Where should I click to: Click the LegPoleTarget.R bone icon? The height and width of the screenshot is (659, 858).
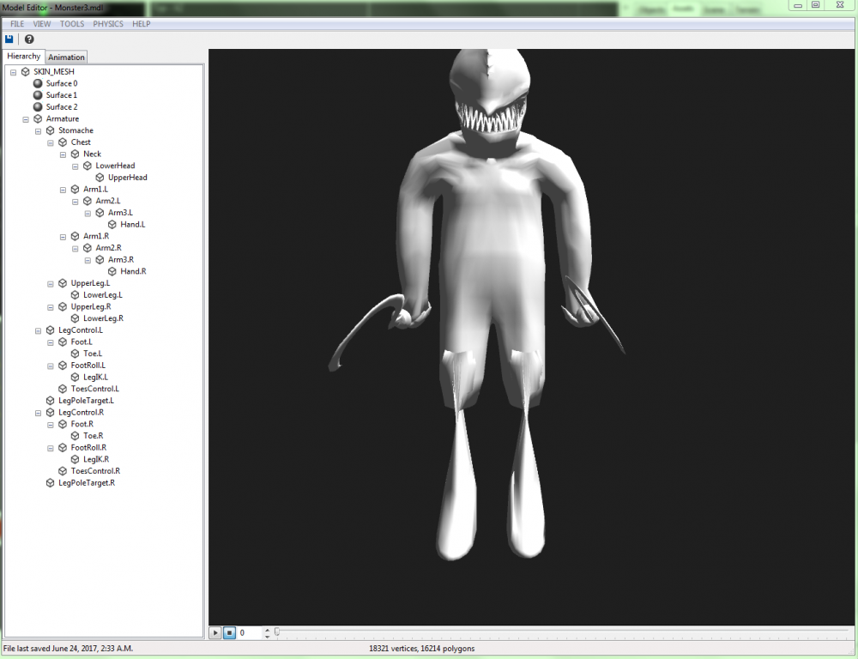pyautogui.click(x=49, y=482)
